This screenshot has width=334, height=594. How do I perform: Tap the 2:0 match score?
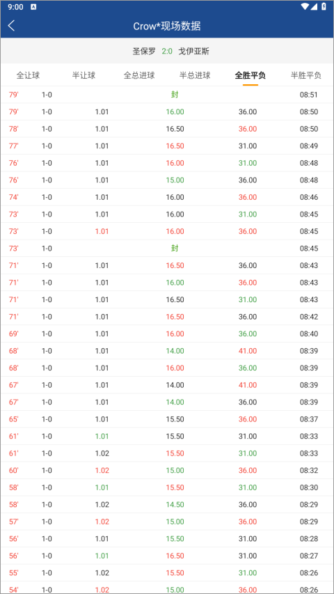click(167, 51)
